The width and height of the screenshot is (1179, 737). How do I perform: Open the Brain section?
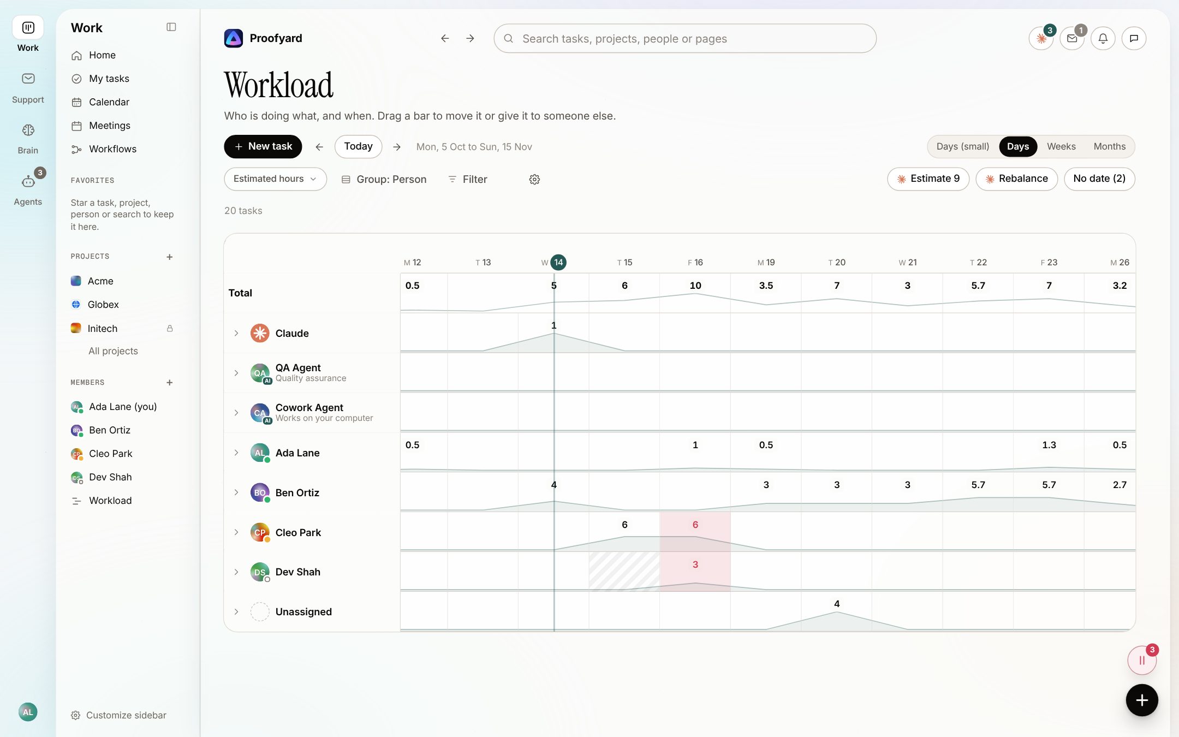pos(28,139)
